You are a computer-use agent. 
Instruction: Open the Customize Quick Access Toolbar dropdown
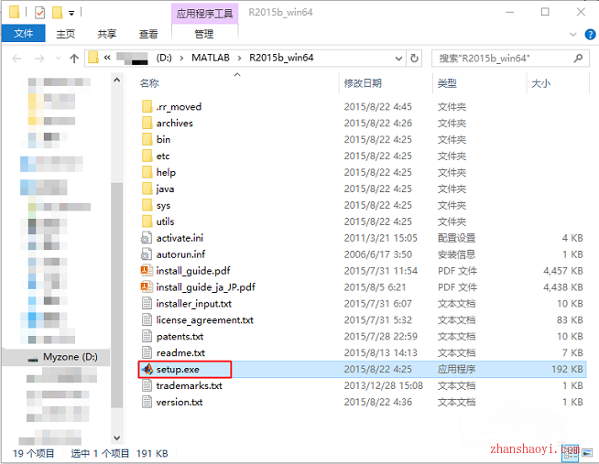pyautogui.click(x=71, y=13)
